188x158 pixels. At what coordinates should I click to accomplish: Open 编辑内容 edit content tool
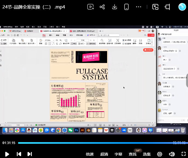pyautogui.click(x=110, y=42)
